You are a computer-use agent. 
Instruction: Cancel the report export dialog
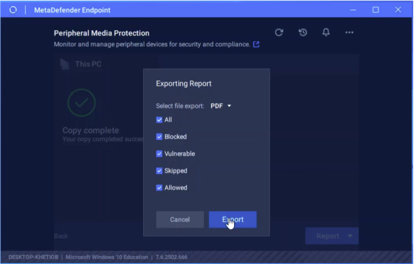click(x=180, y=219)
